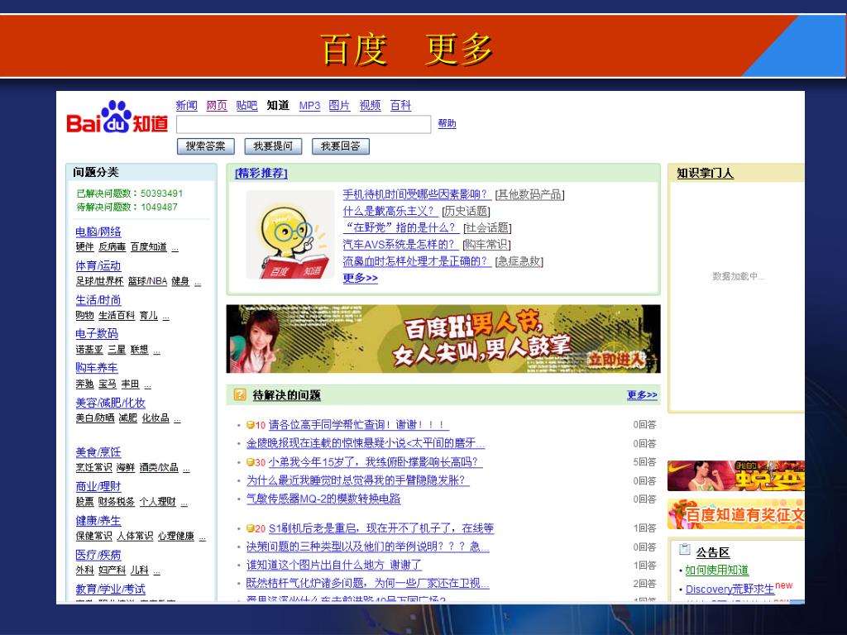This screenshot has height=635, width=847.
Task: Open the 谁知道这个图片出自什么地方 question
Action: click(334, 566)
